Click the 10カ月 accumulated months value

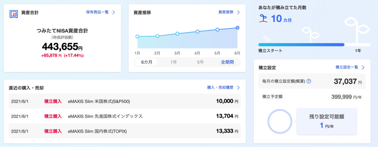point(281,19)
